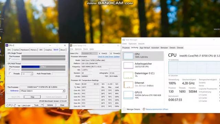Click the Weniger Details chevron icon
This screenshot has height=124, width=220.
[x=124, y=109]
